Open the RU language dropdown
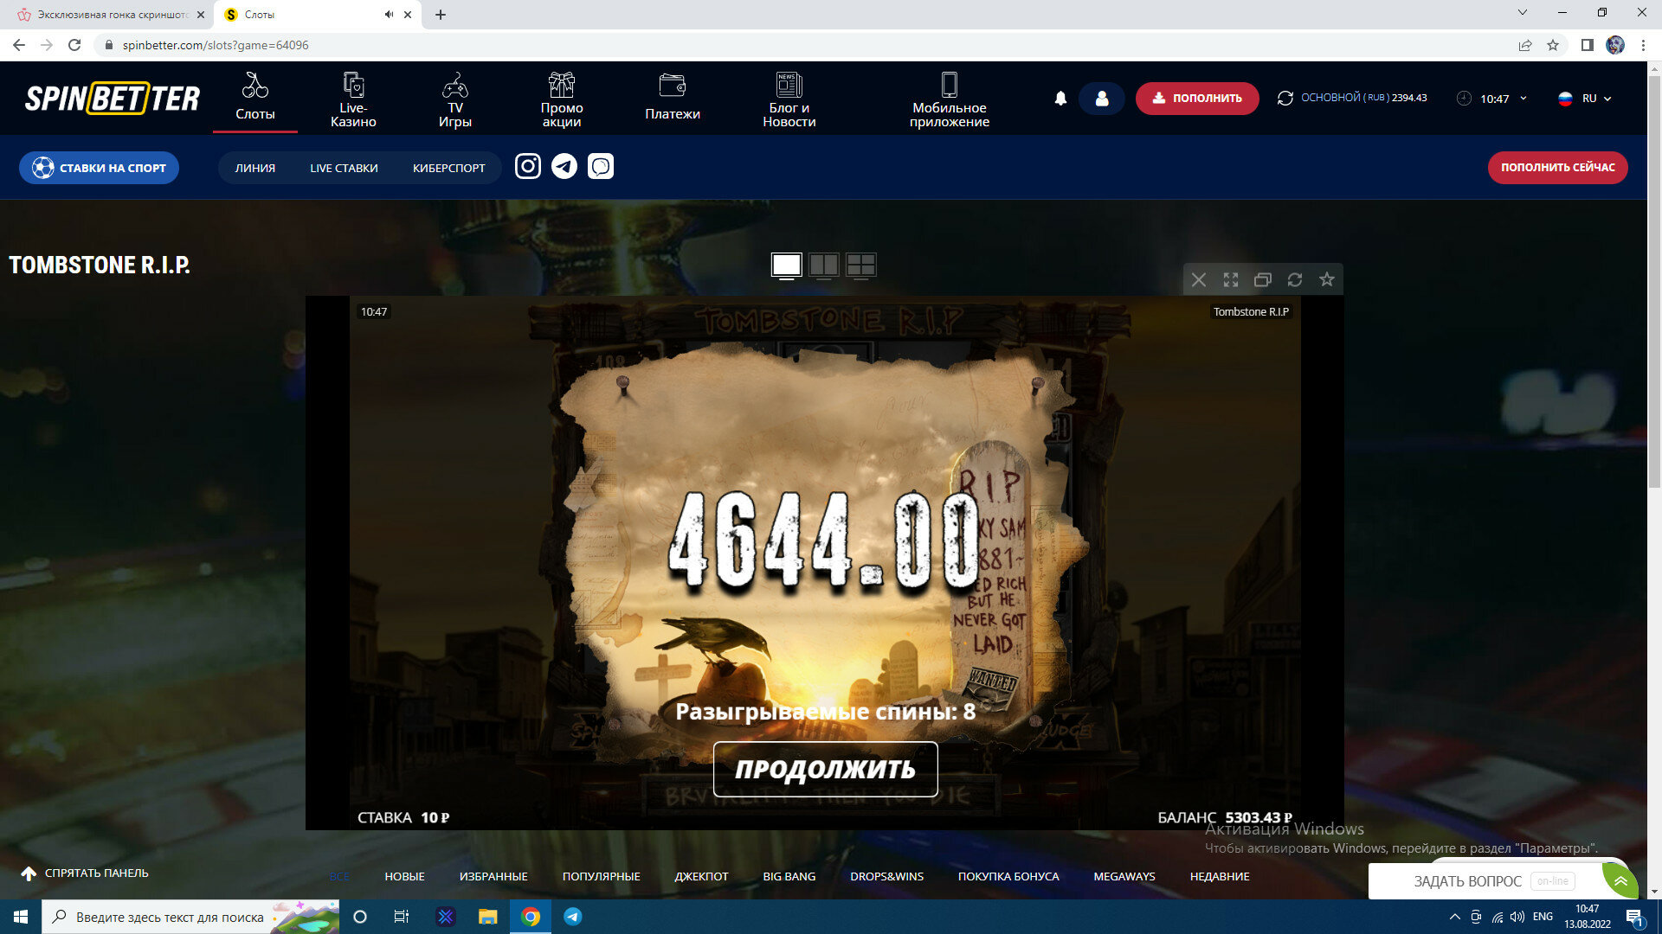Image resolution: width=1662 pixels, height=934 pixels. tap(1585, 99)
